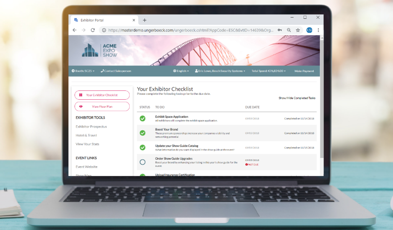This screenshot has width=393, height=230.
Task: Expand the Total Spend dropdown
Action: tap(268, 71)
